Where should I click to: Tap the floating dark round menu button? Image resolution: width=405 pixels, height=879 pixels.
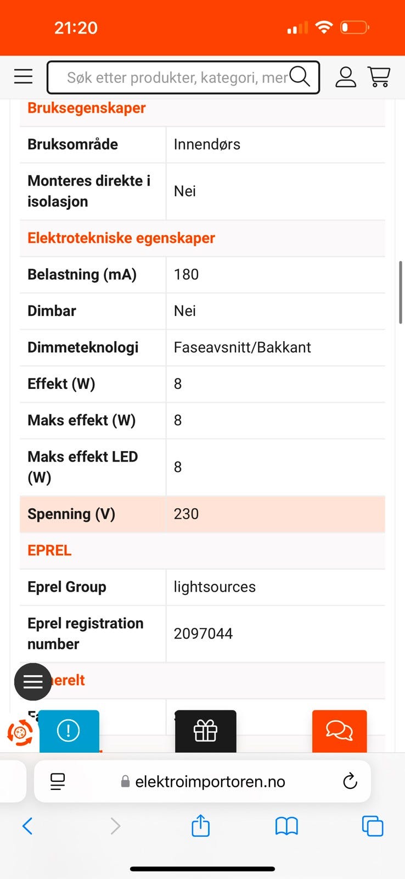[x=33, y=682]
